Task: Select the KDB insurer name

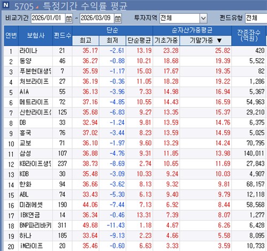Action: pos(24,174)
